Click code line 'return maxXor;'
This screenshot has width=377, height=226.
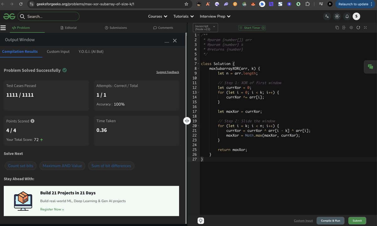click(232, 150)
